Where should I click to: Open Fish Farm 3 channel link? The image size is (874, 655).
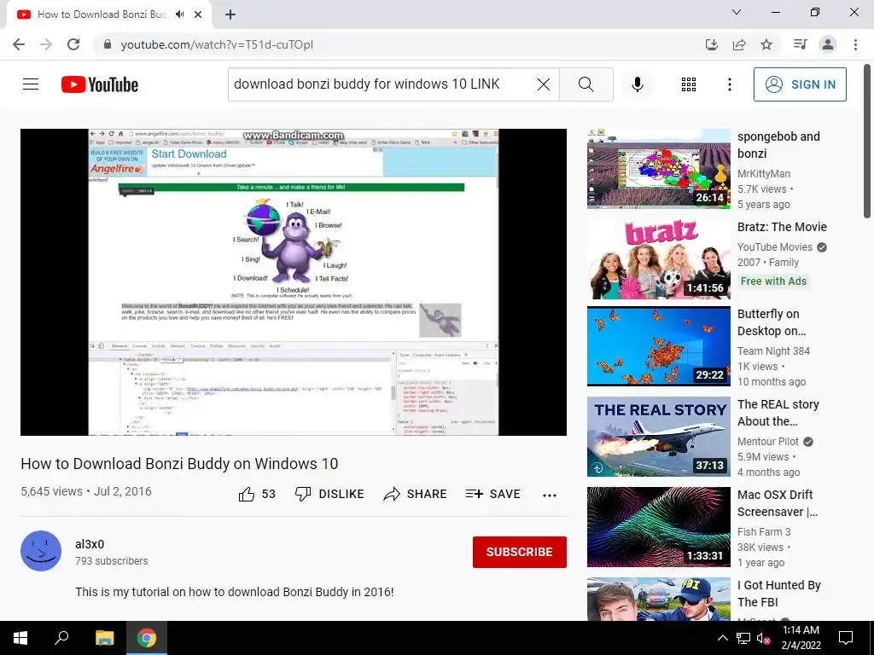coord(764,532)
